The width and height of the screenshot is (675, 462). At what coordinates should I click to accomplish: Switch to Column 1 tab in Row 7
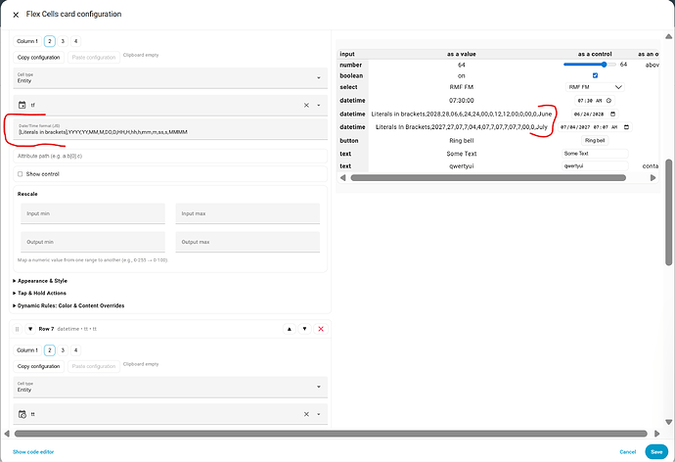pos(27,350)
